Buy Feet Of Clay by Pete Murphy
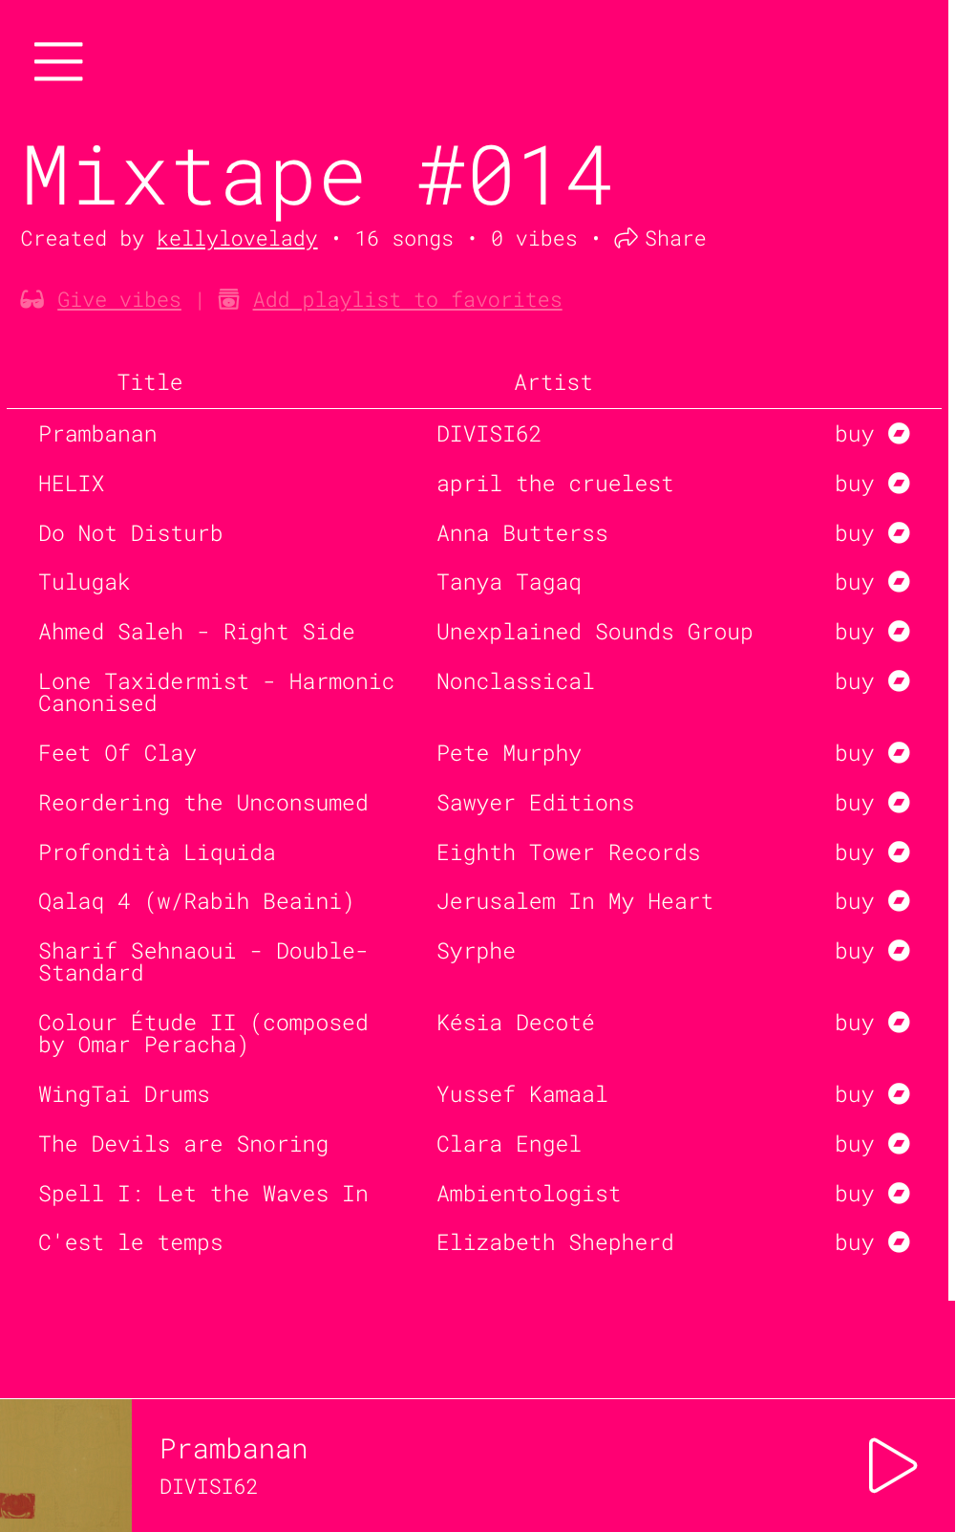 (x=854, y=753)
